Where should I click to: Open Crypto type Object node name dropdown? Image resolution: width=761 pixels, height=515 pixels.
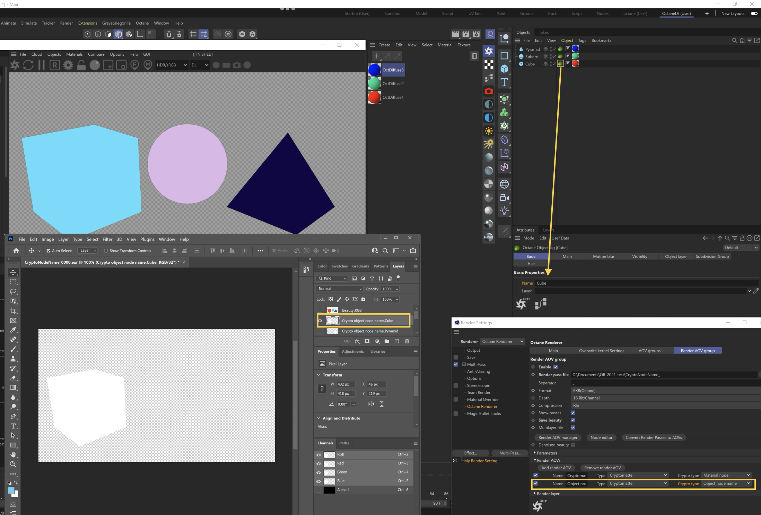tap(726, 484)
